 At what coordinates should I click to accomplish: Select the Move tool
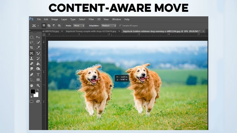point(38,37)
